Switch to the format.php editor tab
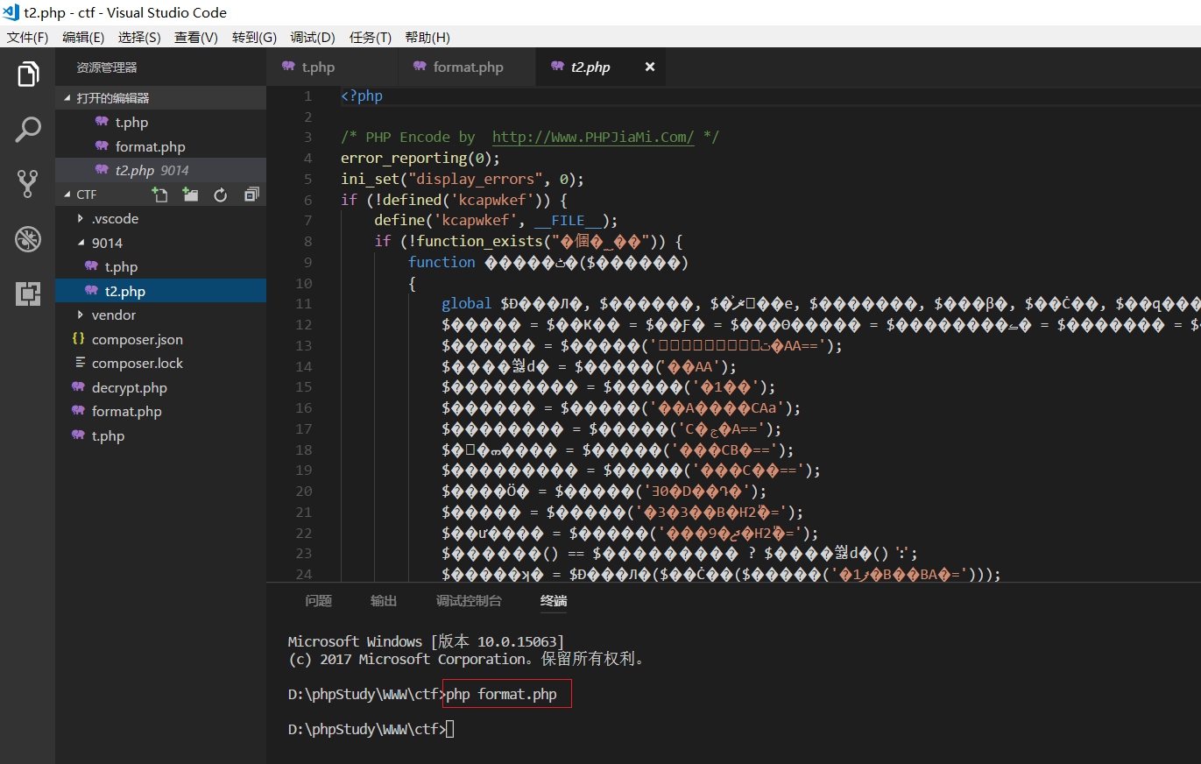This screenshot has height=764, width=1201. 467,67
